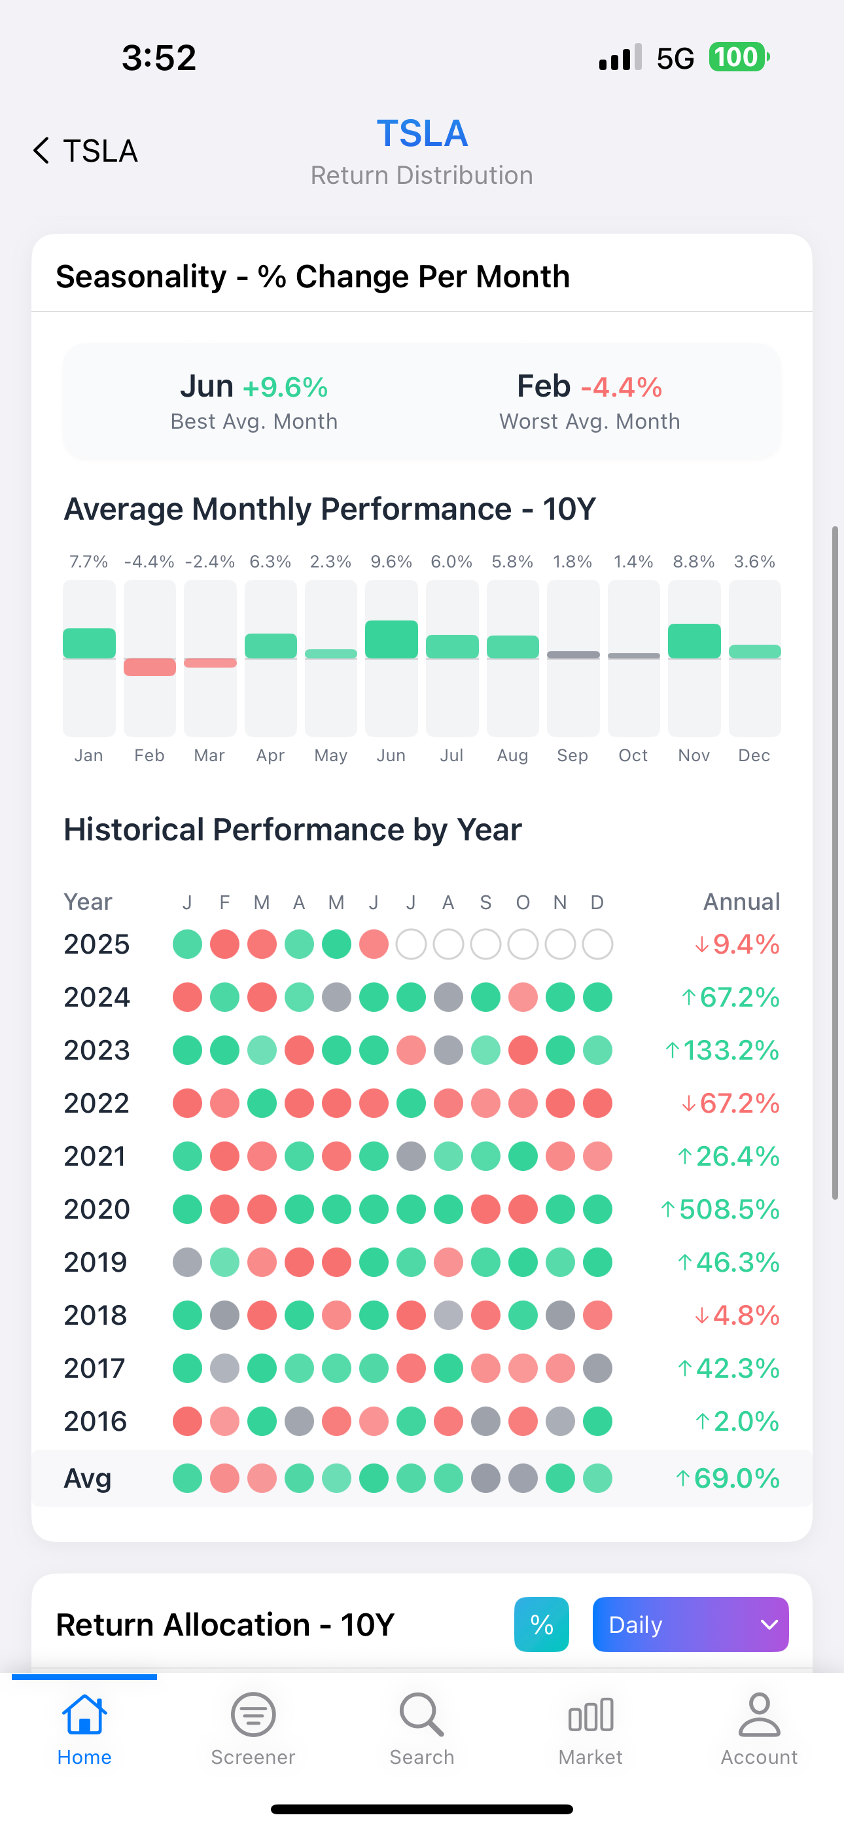
Task: Select the Feb average performance bar
Action: tap(149, 658)
